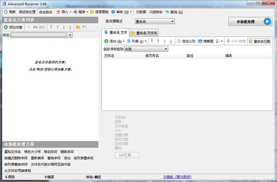The height and width of the screenshot is (182, 277).
Task: Add 按模式删除字符 method
Action: point(16,158)
